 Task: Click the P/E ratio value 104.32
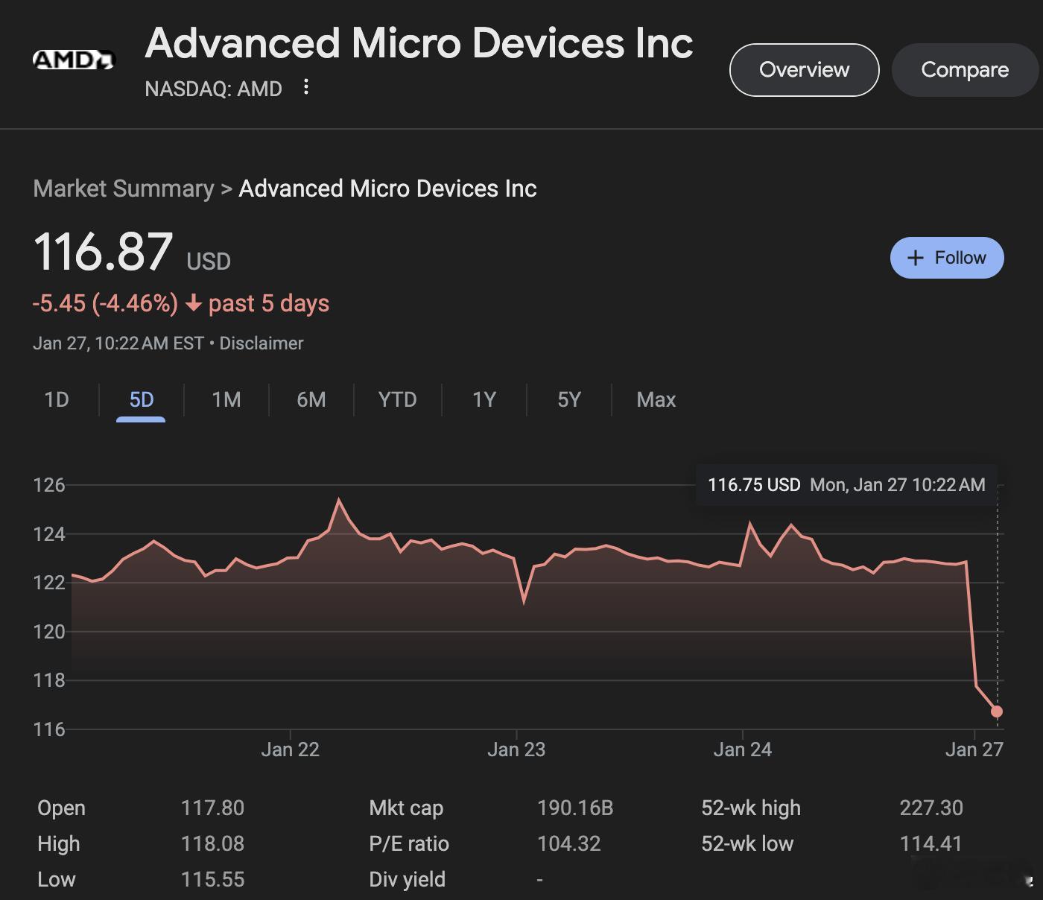[x=568, y=843]
